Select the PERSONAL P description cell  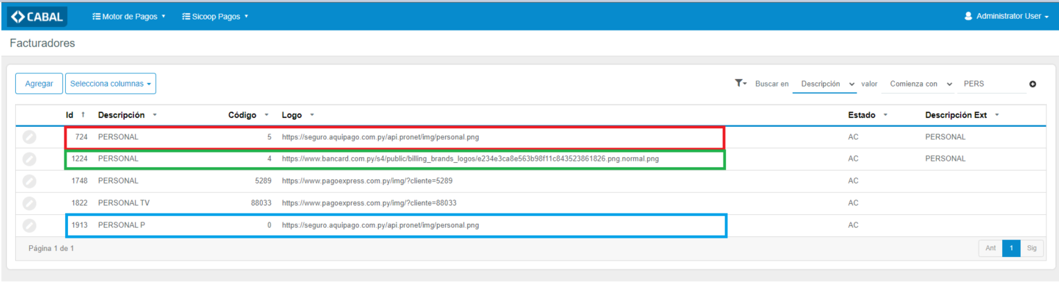tap(121, 225)
